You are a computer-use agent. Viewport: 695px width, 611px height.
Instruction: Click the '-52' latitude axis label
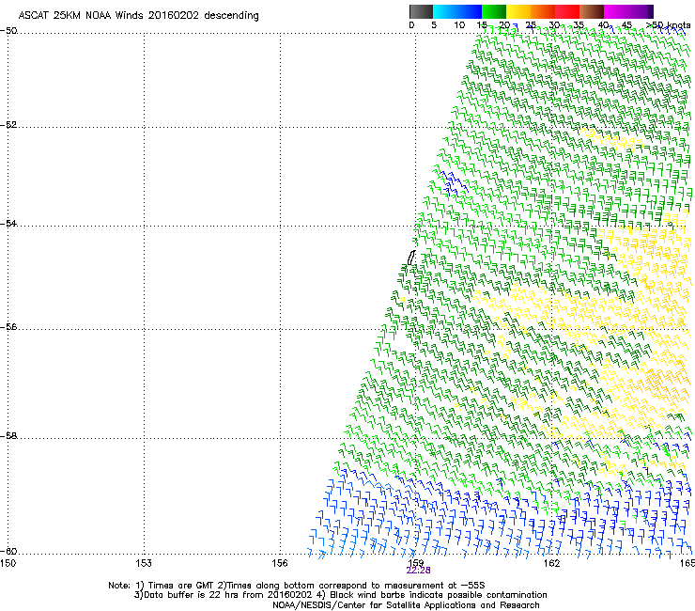coord(8,125)
